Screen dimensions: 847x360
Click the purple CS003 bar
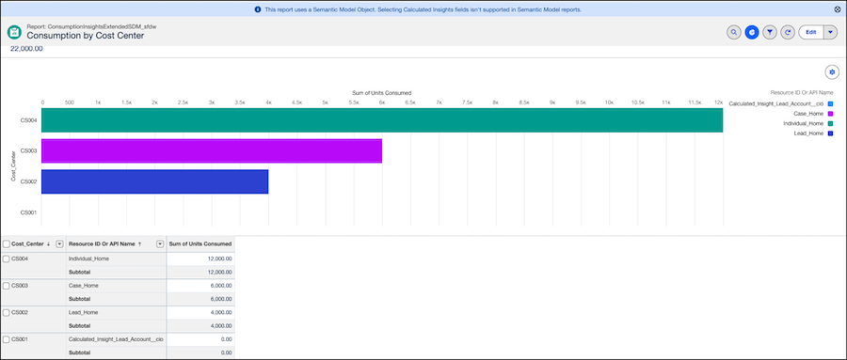pyautogui.click(x=212, y=150)
